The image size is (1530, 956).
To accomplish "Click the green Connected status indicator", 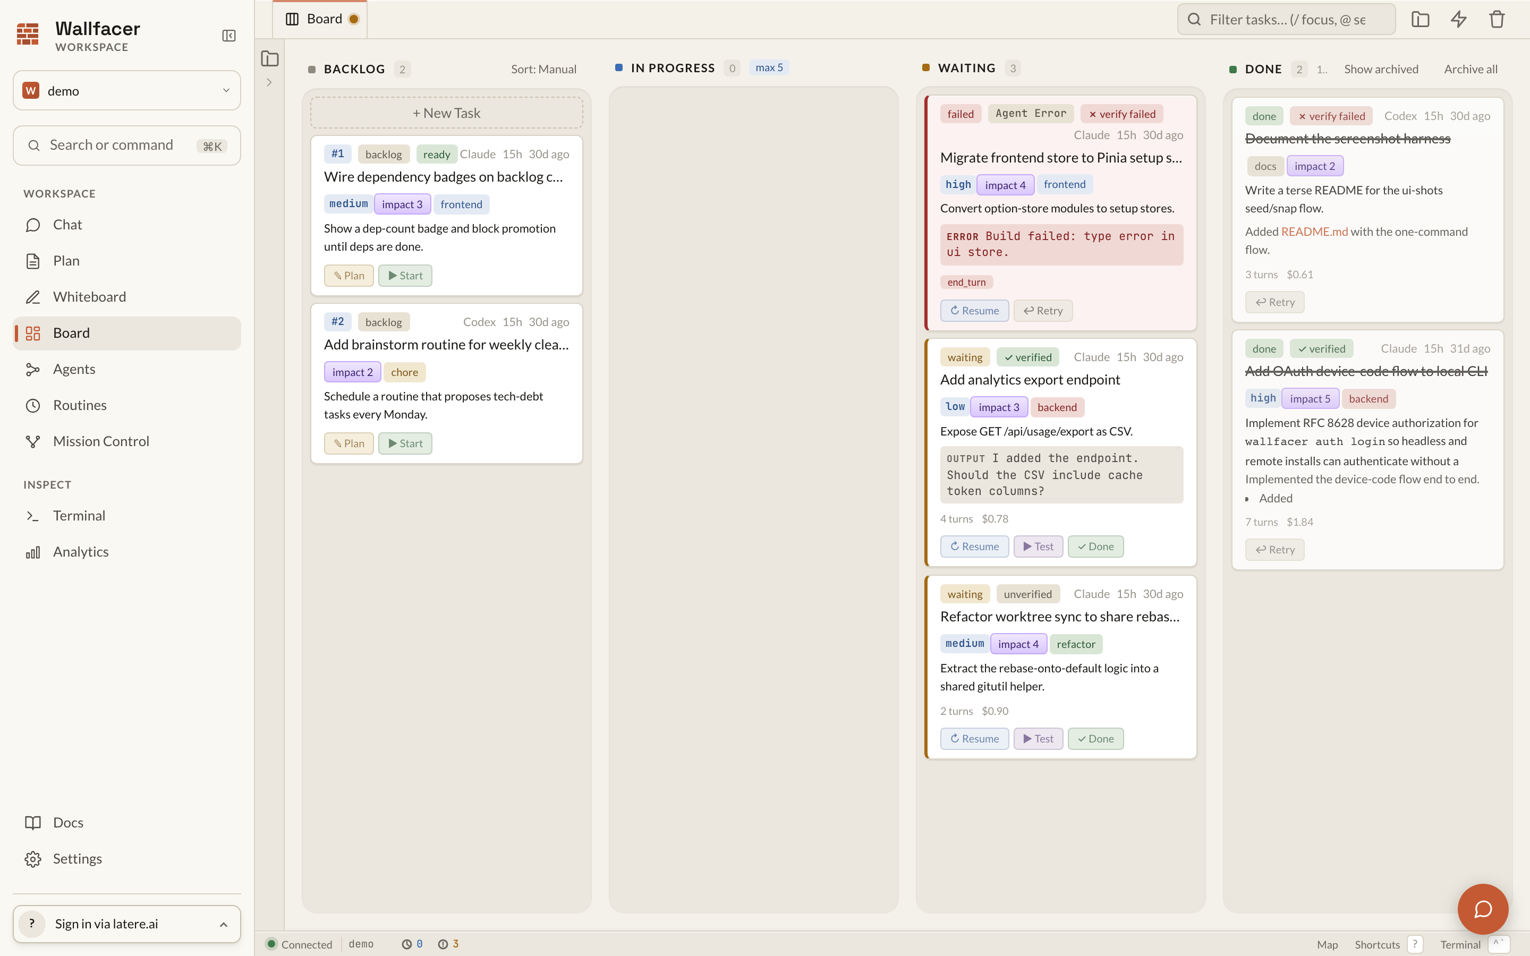I will click(x=300, y=944).
